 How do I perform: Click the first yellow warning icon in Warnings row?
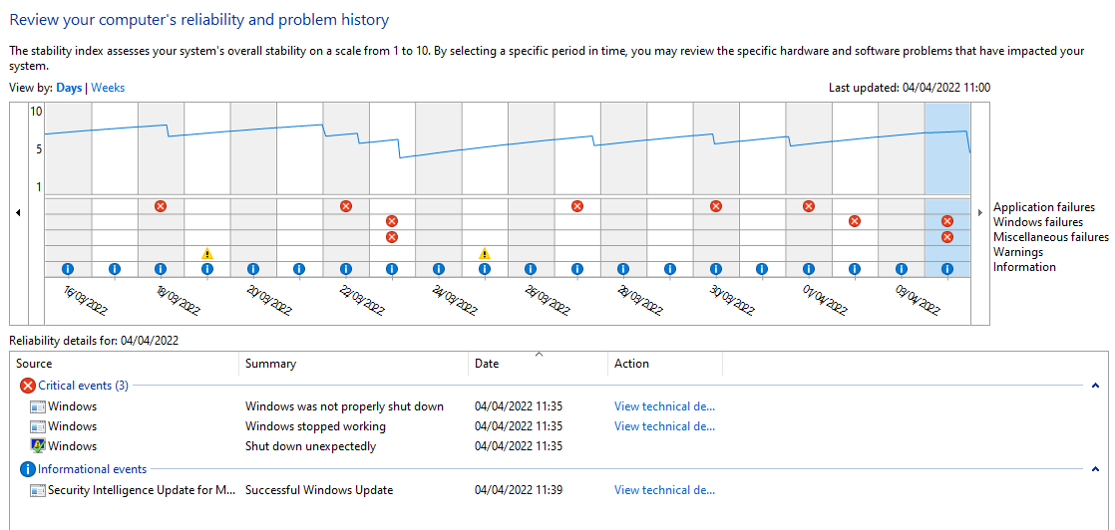pyautogui.click(x=206, y=253)
